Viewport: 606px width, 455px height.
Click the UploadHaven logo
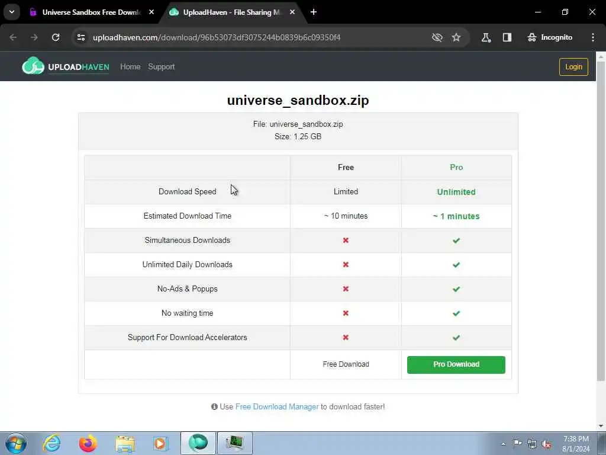66,66
